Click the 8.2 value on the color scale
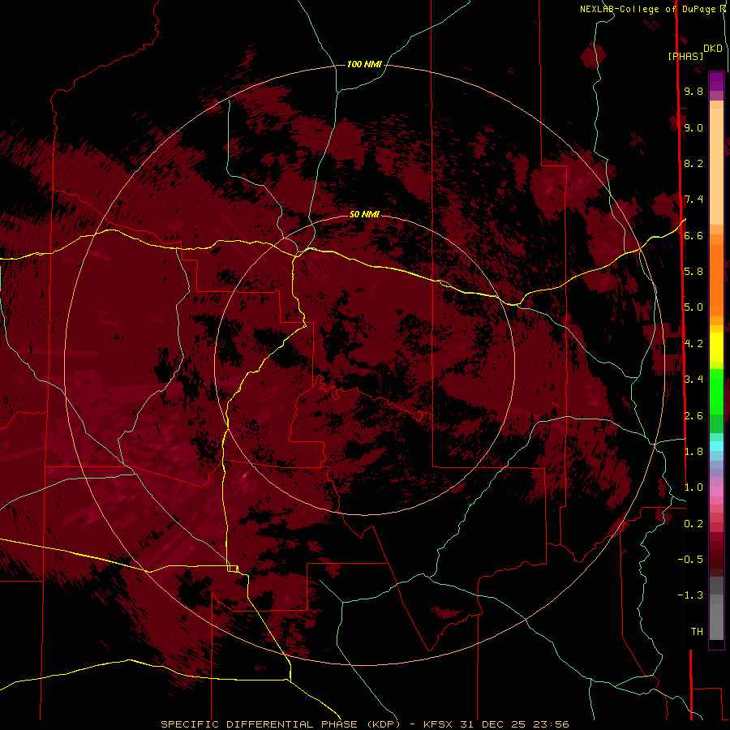730x730 pixels. (x=693, y=163)
